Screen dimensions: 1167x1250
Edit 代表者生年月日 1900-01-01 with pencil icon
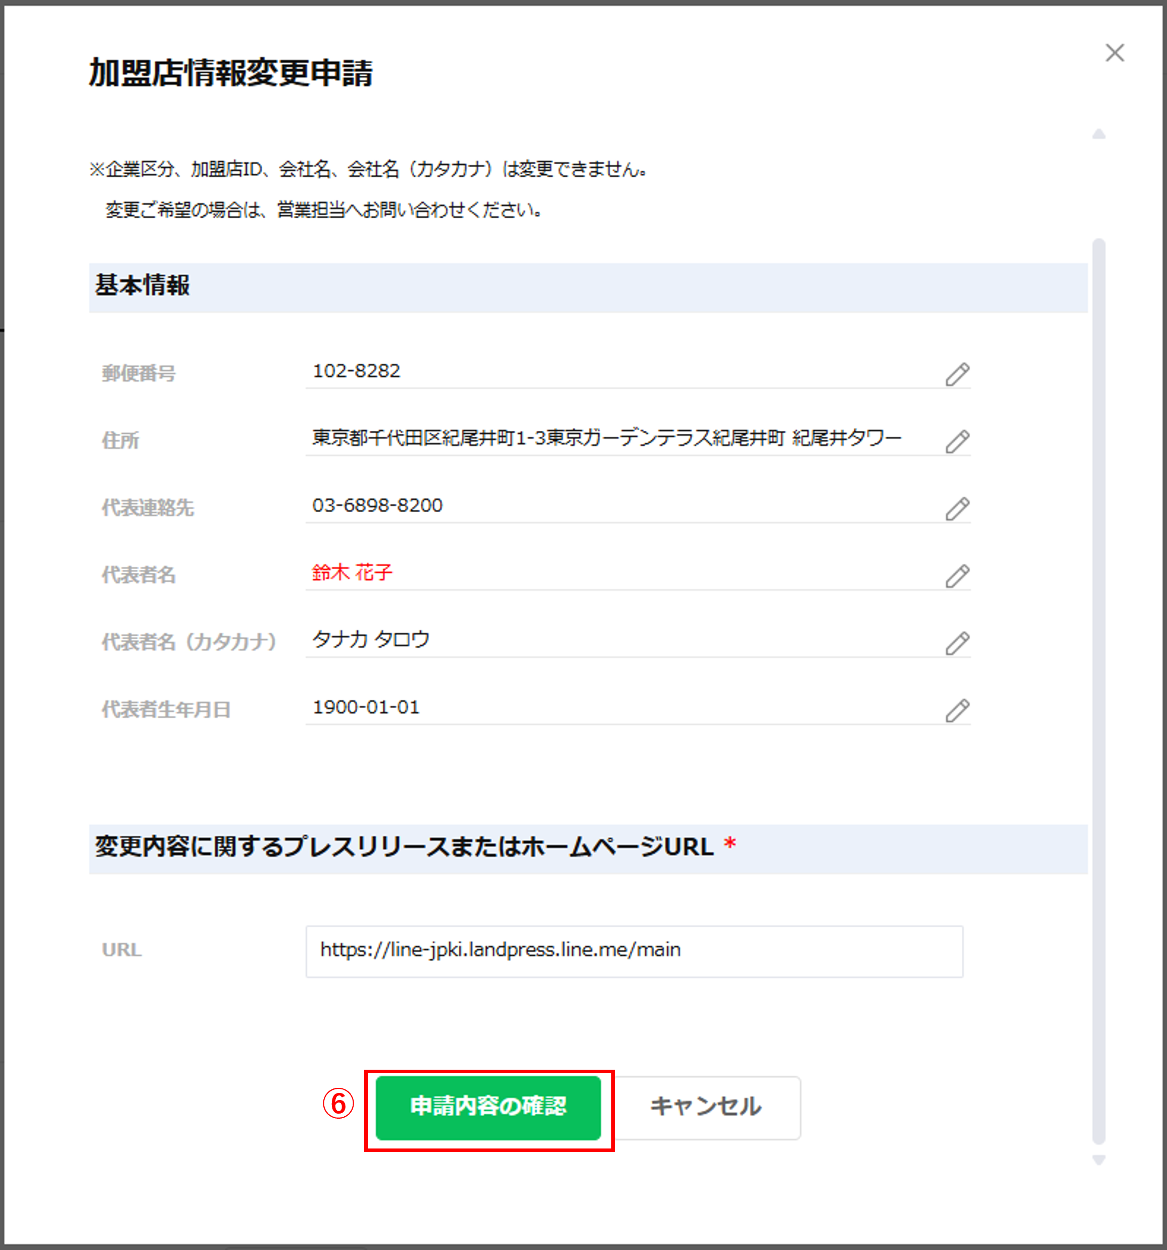coord(957,711)
